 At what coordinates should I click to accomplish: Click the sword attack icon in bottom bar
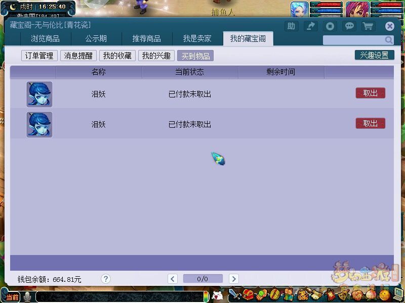click(234, 294)
